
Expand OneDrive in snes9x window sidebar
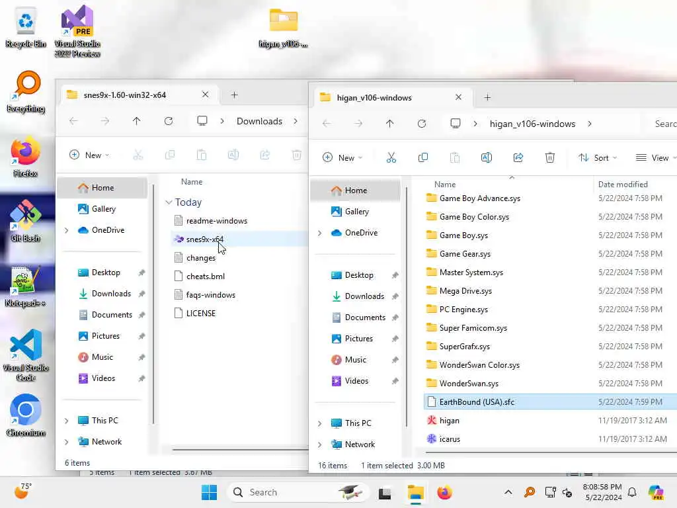67,230
